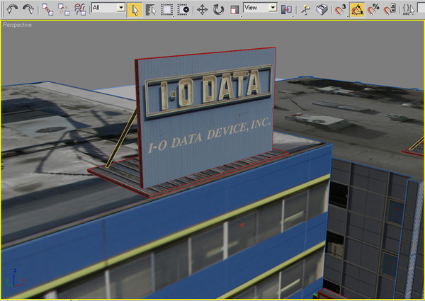The height and width of the screenshot is (301, 425).
Task: Open the Edit Named Selection Sets tool
Action: [x=409, y=10]
